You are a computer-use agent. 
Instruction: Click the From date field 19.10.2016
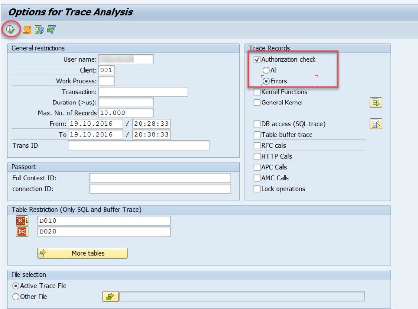click(x=96, y=124)
